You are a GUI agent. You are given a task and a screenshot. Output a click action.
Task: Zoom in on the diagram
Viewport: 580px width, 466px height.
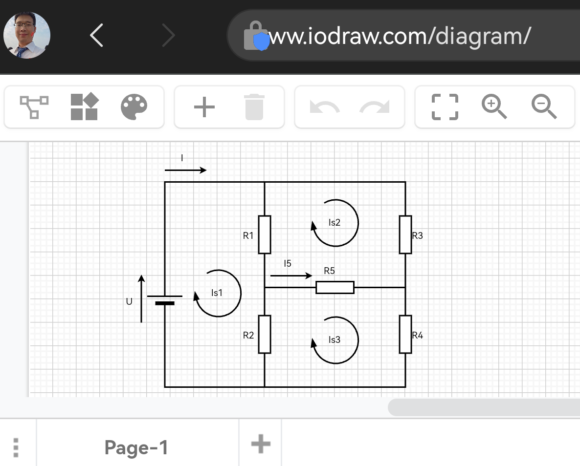pyautogui.click(x=494, y=106)
